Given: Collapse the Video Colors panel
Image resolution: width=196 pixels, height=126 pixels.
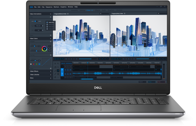Looking at the screenshot, I should (x=50, y=38).
